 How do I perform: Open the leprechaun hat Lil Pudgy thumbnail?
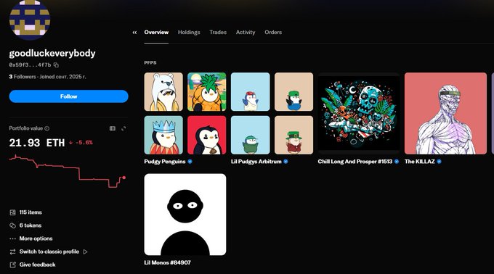click(x=294, y=135)
